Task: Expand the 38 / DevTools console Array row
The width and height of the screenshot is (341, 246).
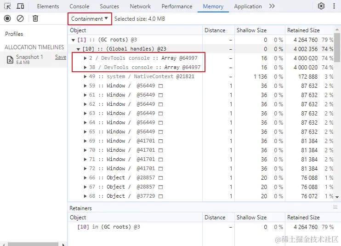Action: (85, 68)
